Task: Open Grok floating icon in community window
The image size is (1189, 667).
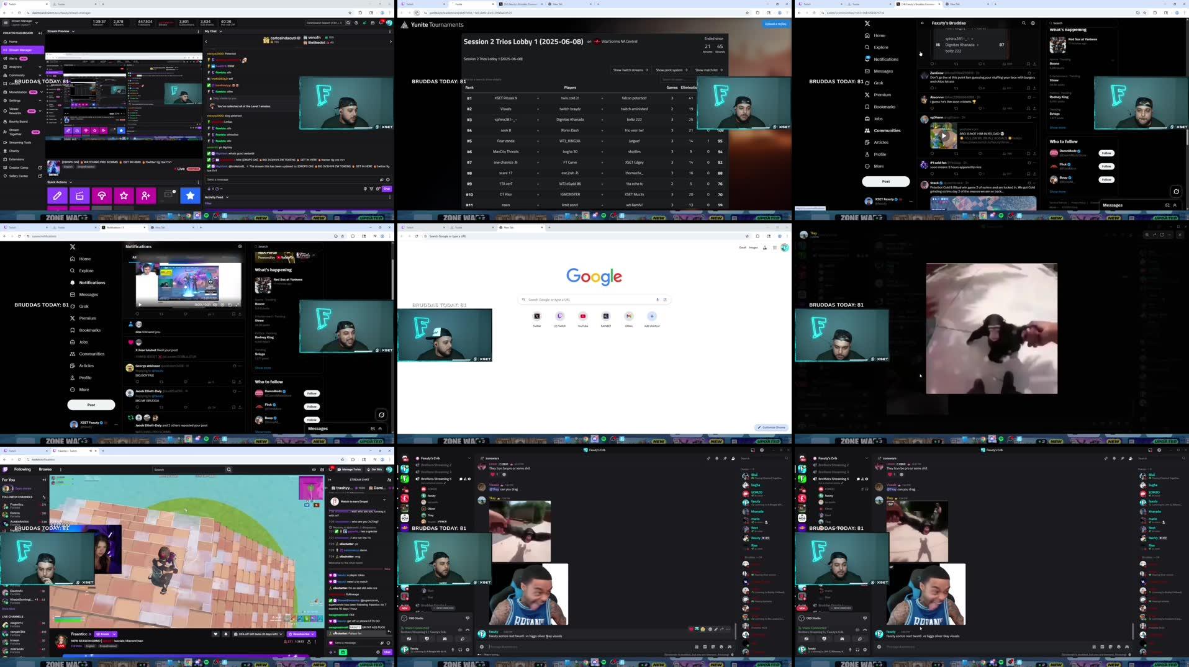Action: coord(1176,192)
